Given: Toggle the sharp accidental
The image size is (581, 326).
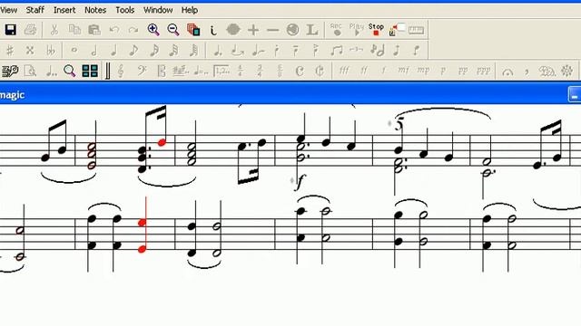Looking at the screenshot, I should (x=10, y=51).
